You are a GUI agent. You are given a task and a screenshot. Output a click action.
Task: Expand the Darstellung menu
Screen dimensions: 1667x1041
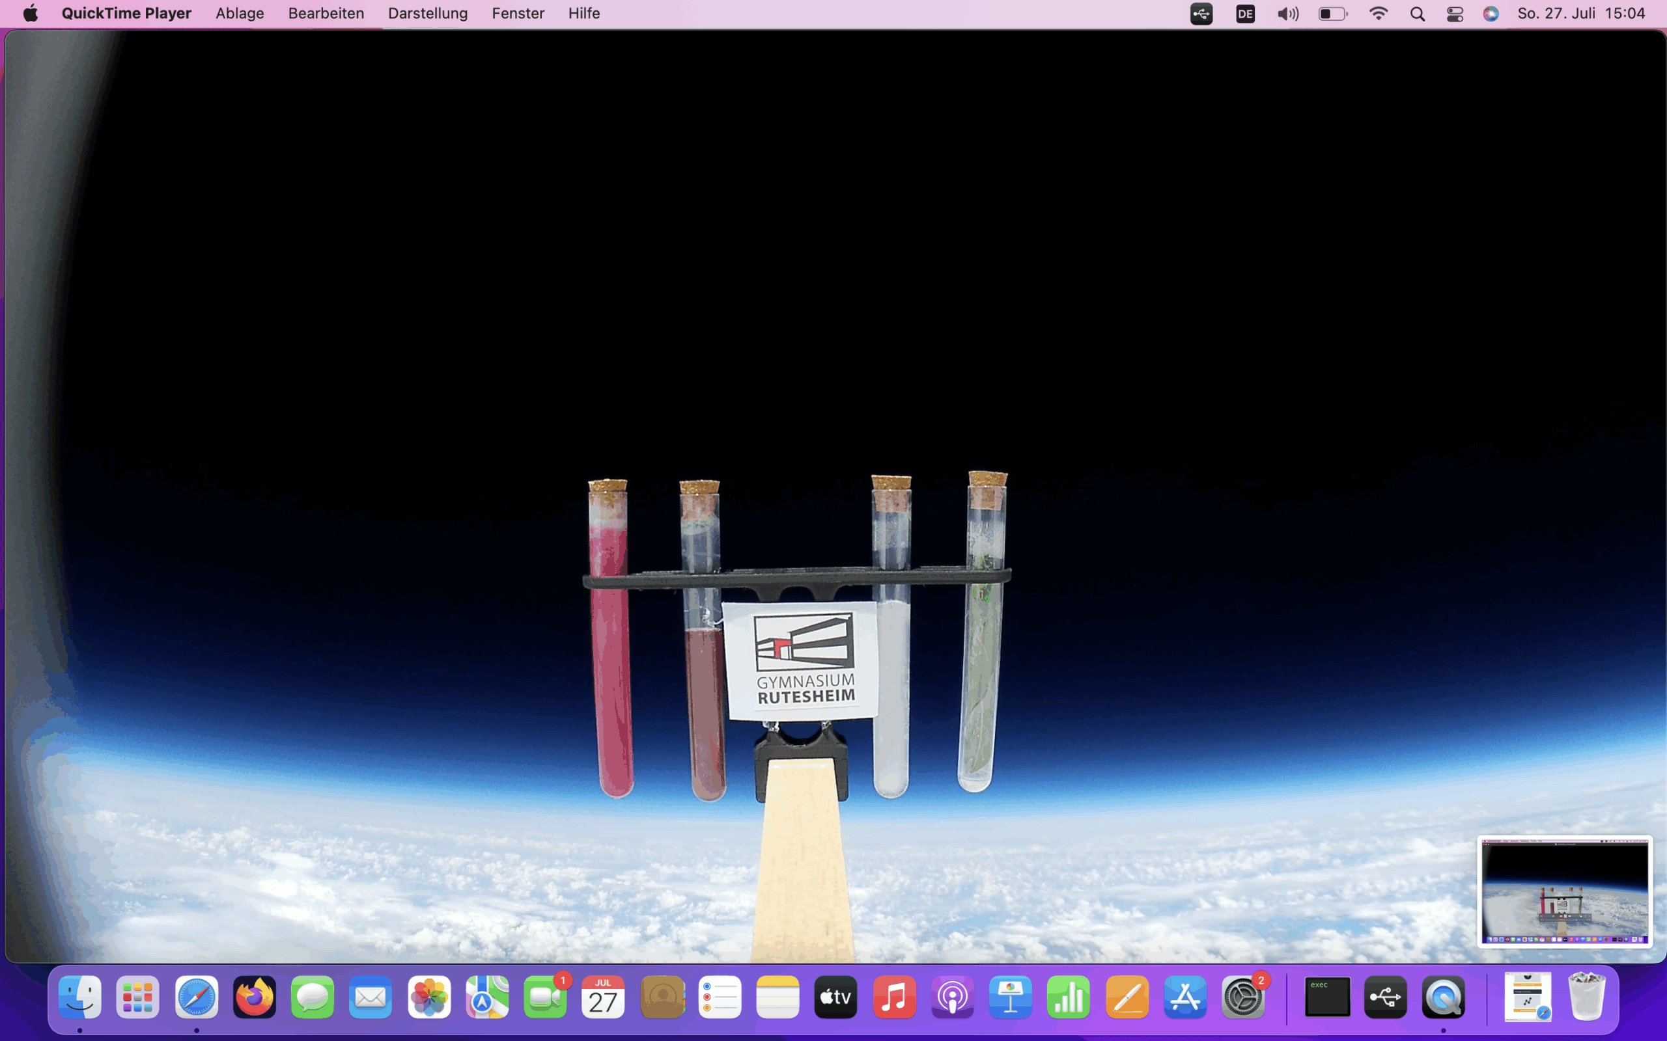(x=427, y=14)
